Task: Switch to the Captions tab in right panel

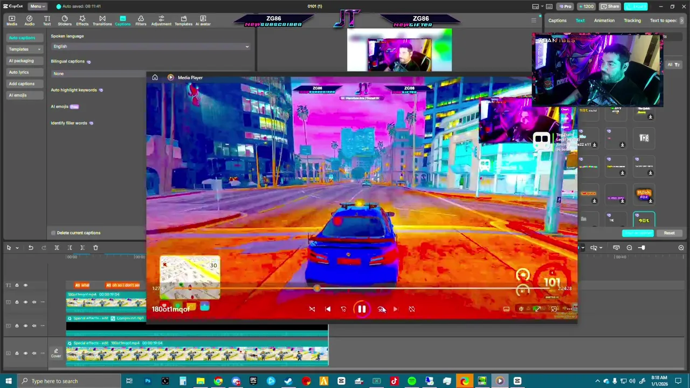Action: (557, 20)
